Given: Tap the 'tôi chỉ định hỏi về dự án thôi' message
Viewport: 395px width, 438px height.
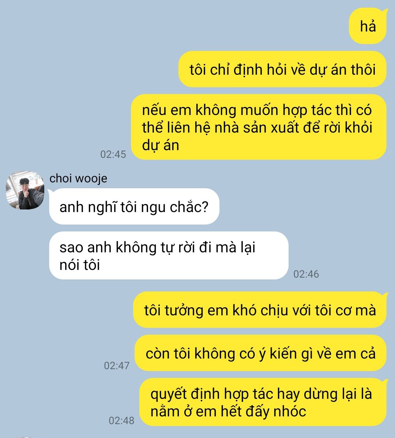Looking at the screenshot, I should [x=282, y=69].
